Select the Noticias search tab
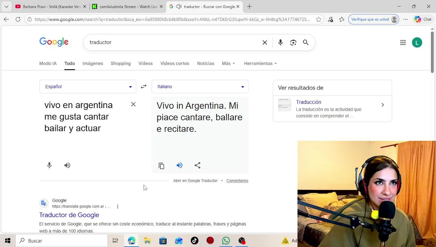Viewport: 436px width, 247px height. (x=206, y=63)
